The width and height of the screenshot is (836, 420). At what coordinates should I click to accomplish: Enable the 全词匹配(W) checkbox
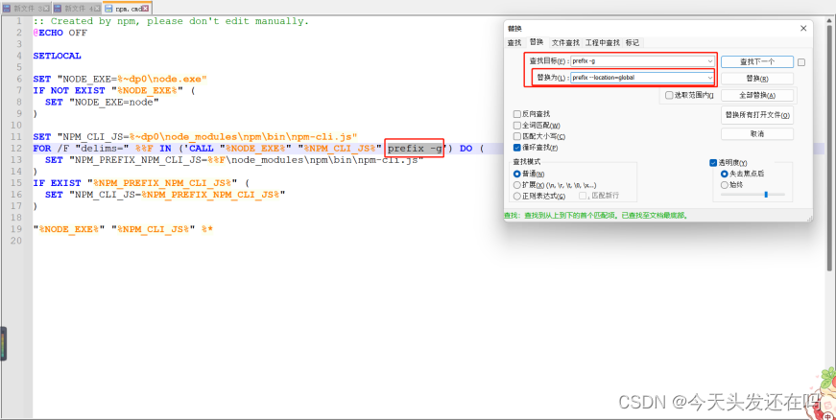pyautogui.click(x=516, y=126)
